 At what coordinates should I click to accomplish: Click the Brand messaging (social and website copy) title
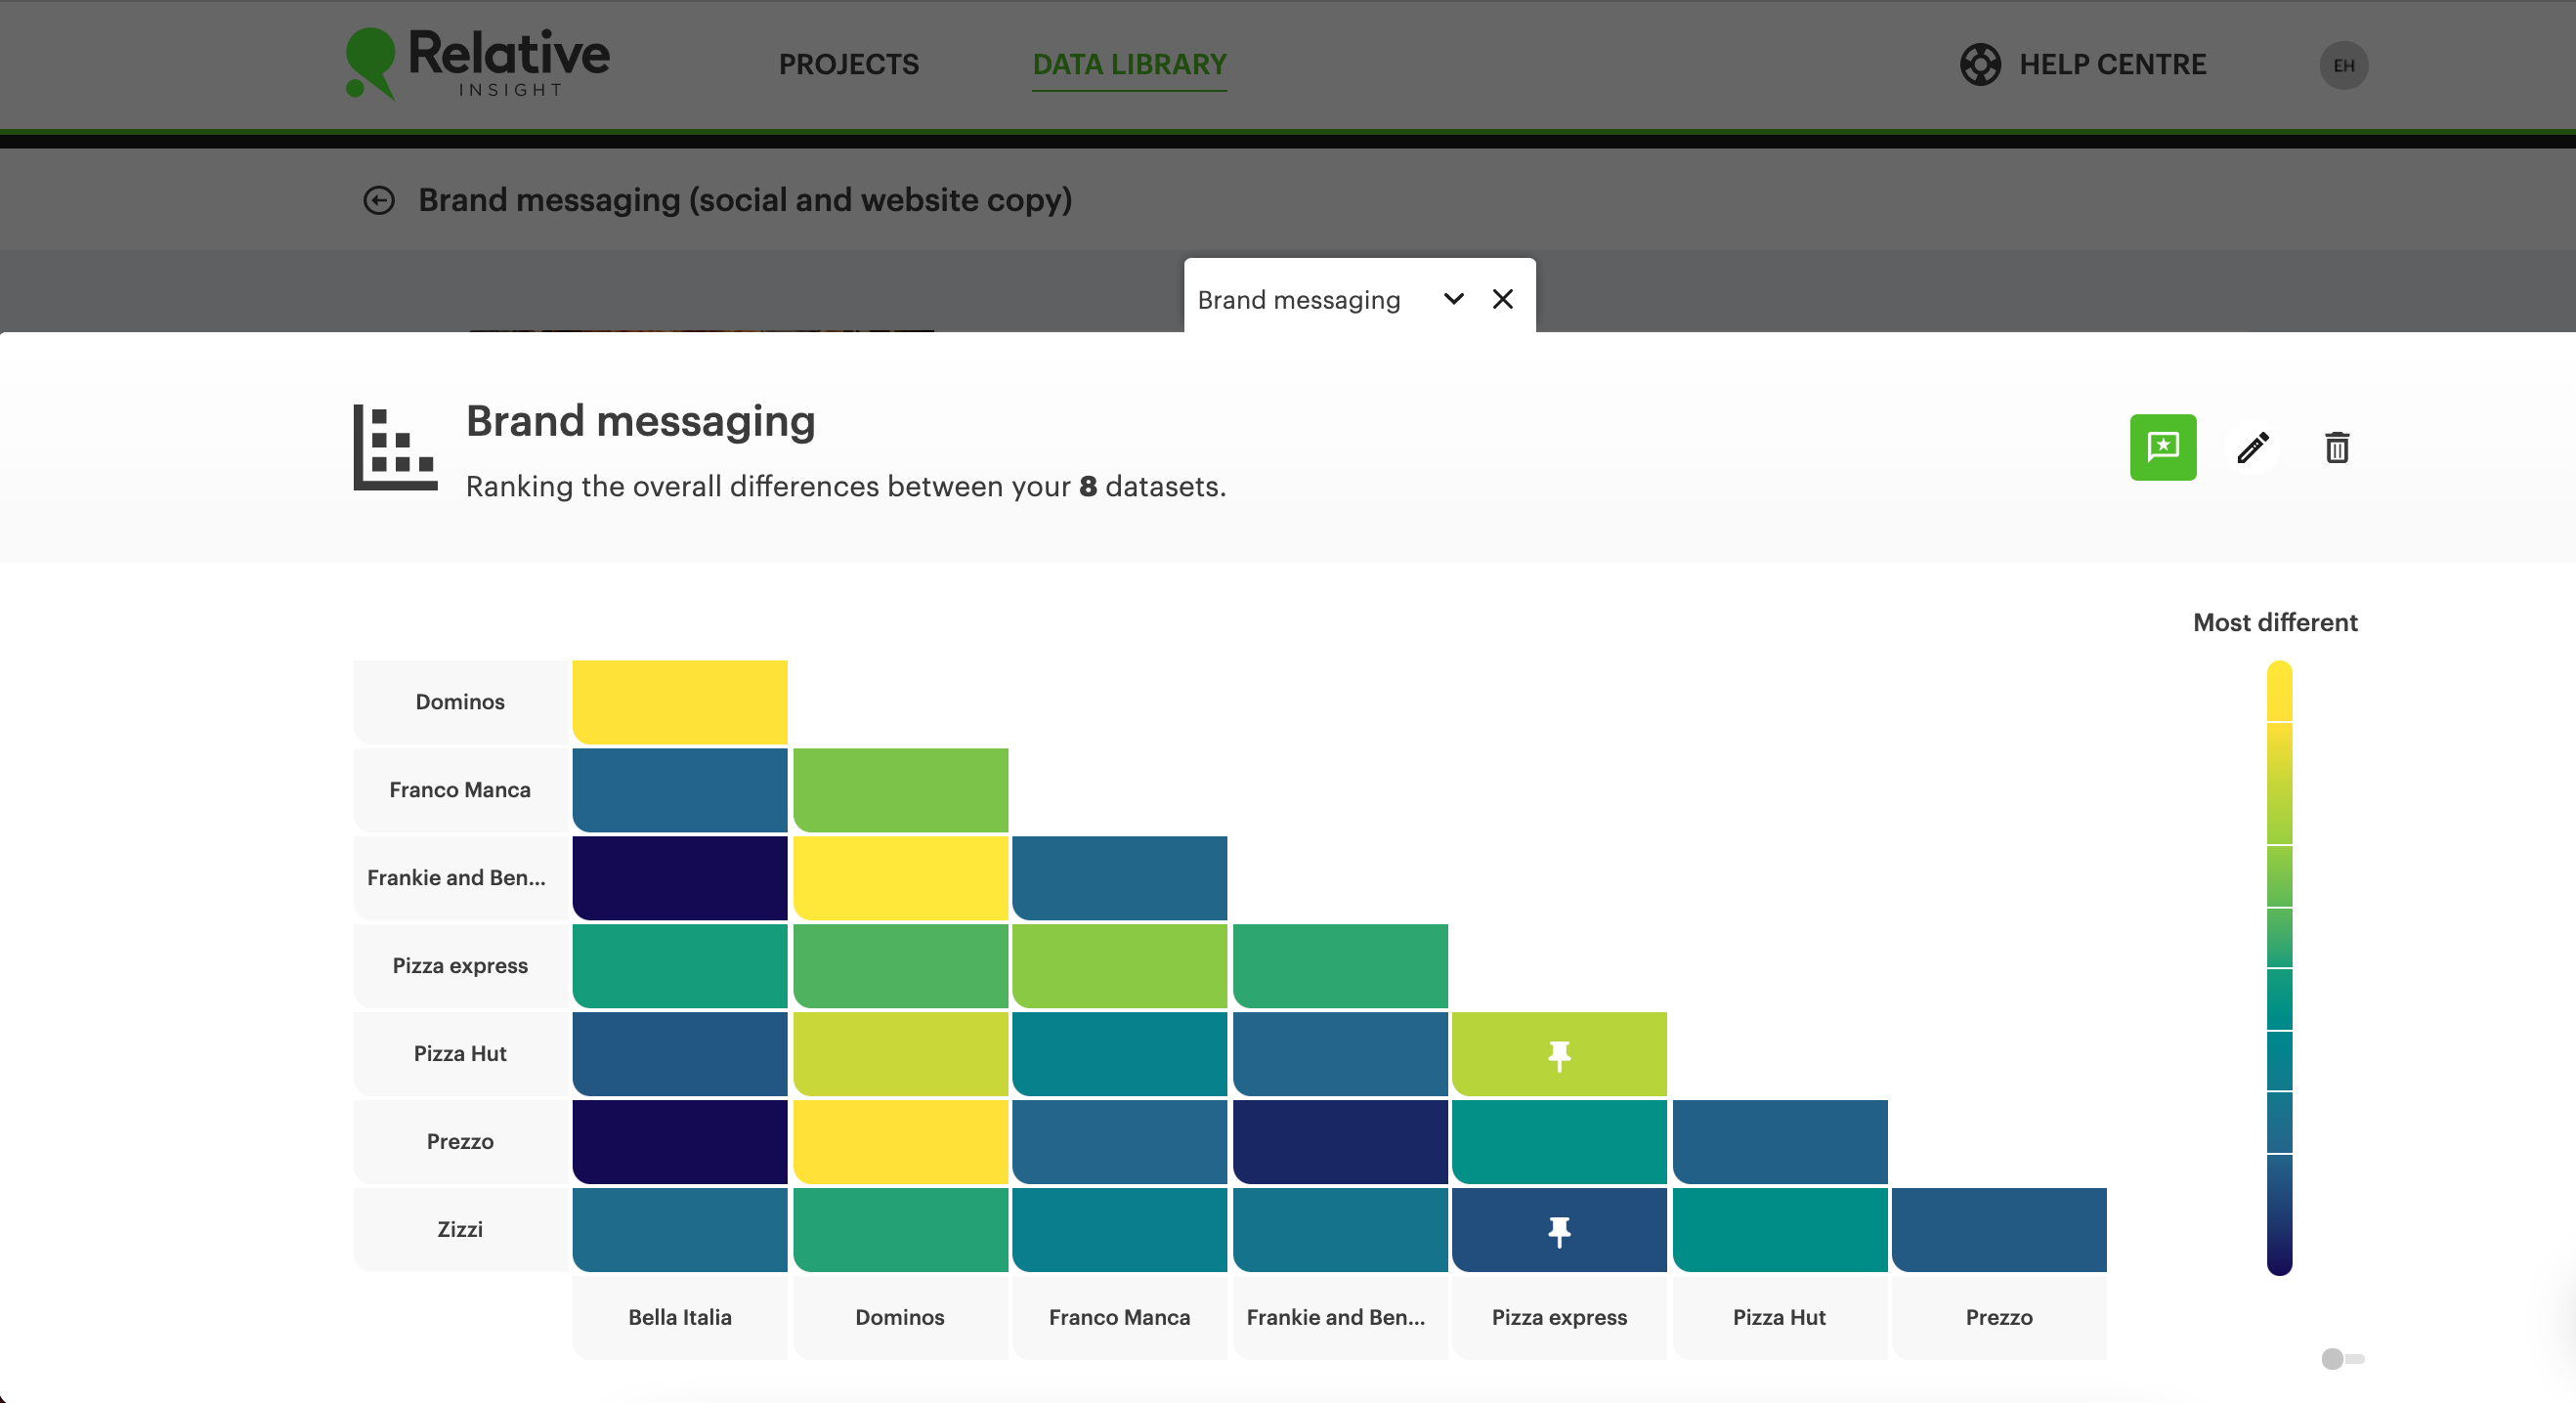click(745, 200)
